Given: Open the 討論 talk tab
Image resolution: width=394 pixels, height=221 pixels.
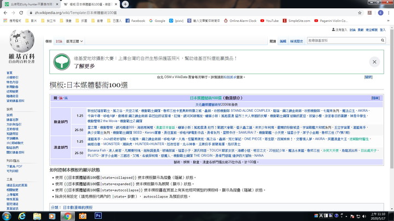Looking at the screenshot, I should tap(59, 41).
